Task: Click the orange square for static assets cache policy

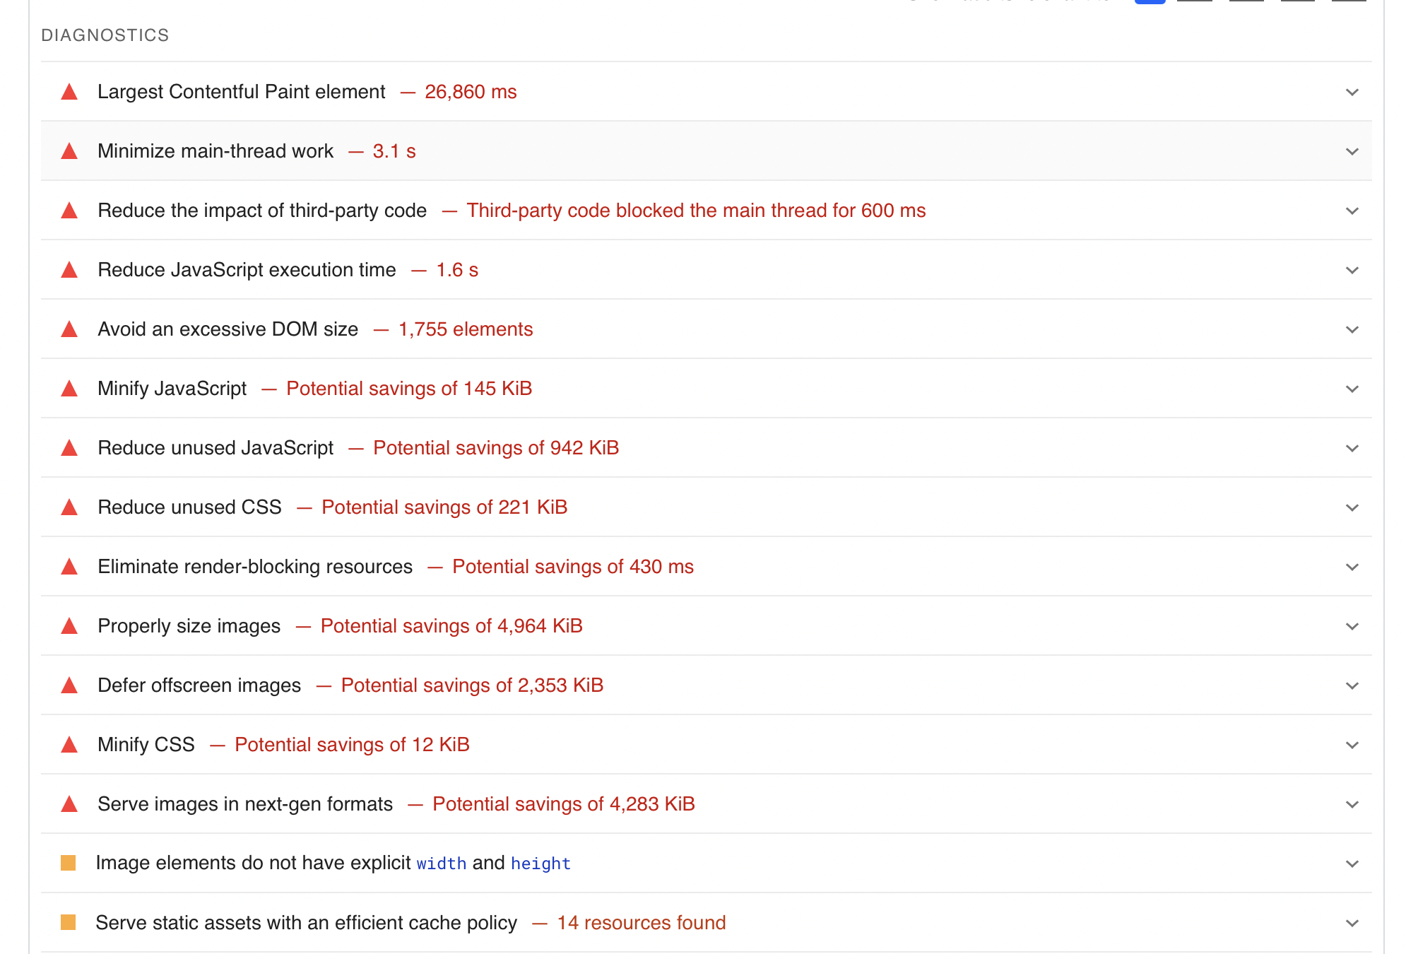Action: tap(69, 922)
